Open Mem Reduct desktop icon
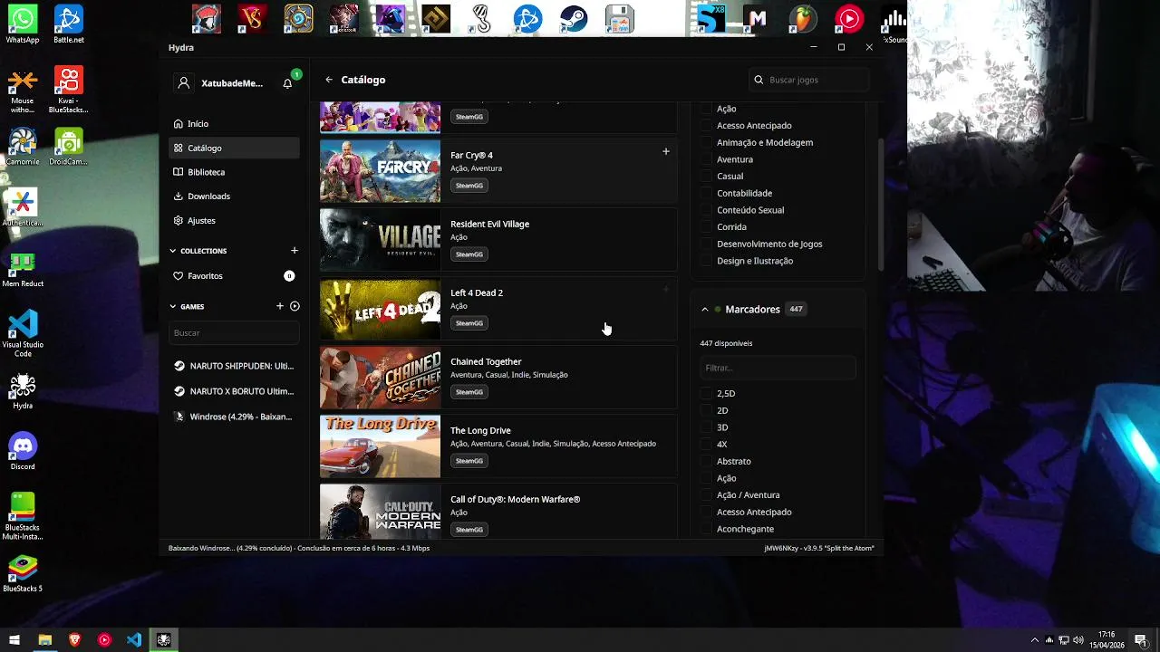Image resolution: width=1160 pixels, height=652 pixels. tap(23, 269)
